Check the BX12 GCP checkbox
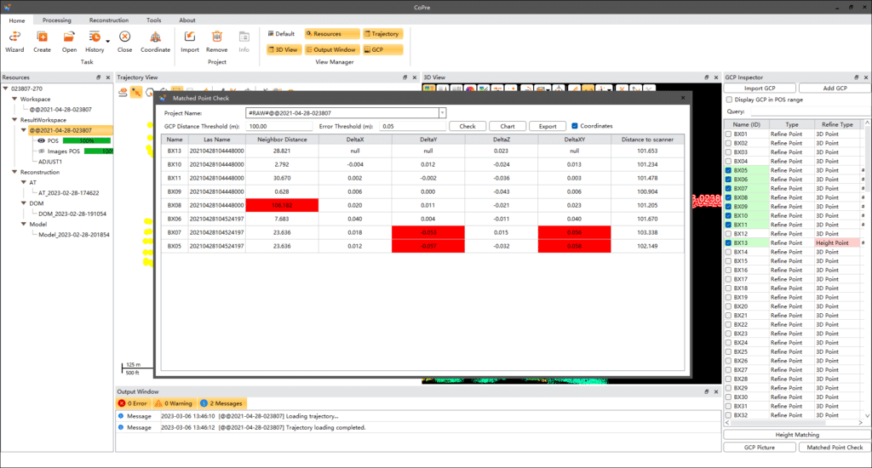 728,234
